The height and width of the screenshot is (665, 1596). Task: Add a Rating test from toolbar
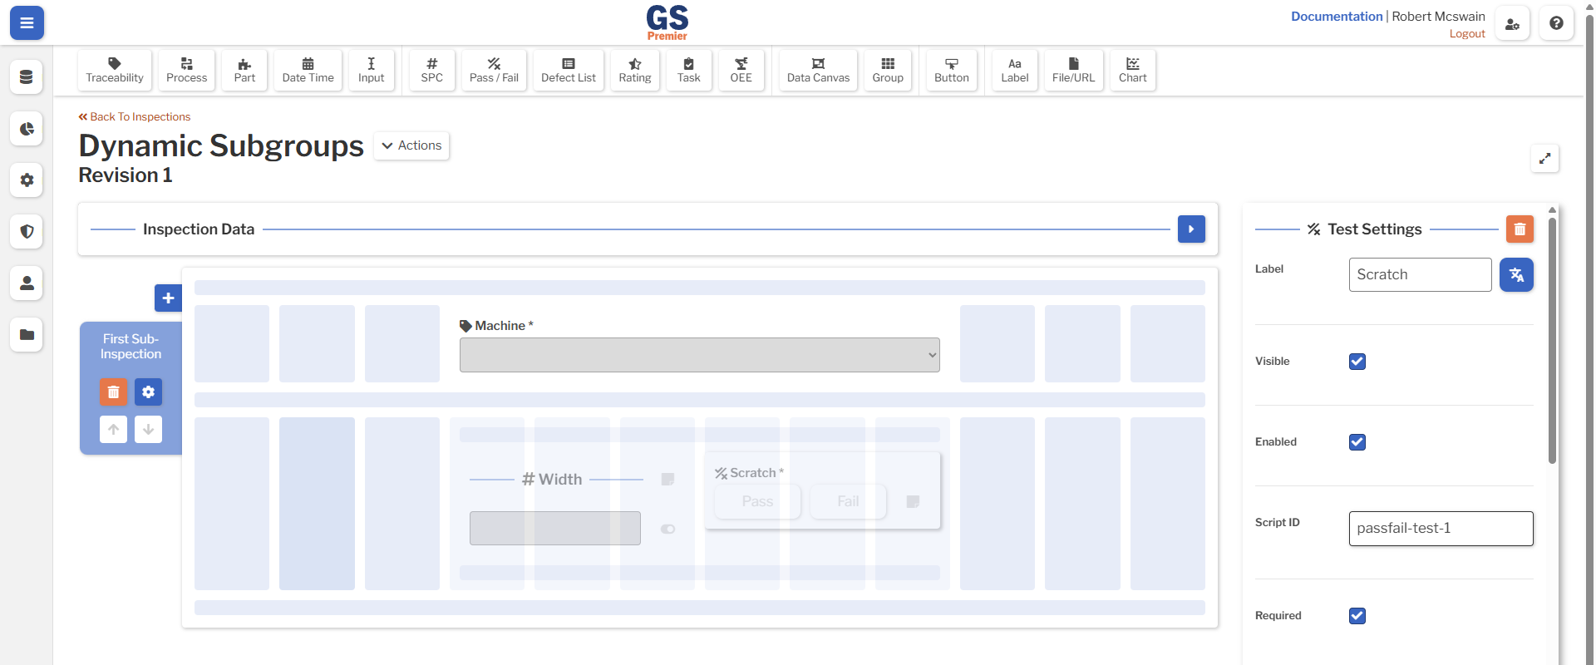(x=635, y=70)
